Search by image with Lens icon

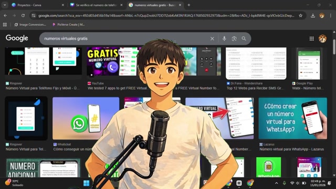pyautogui.click(x=234, y=38)
